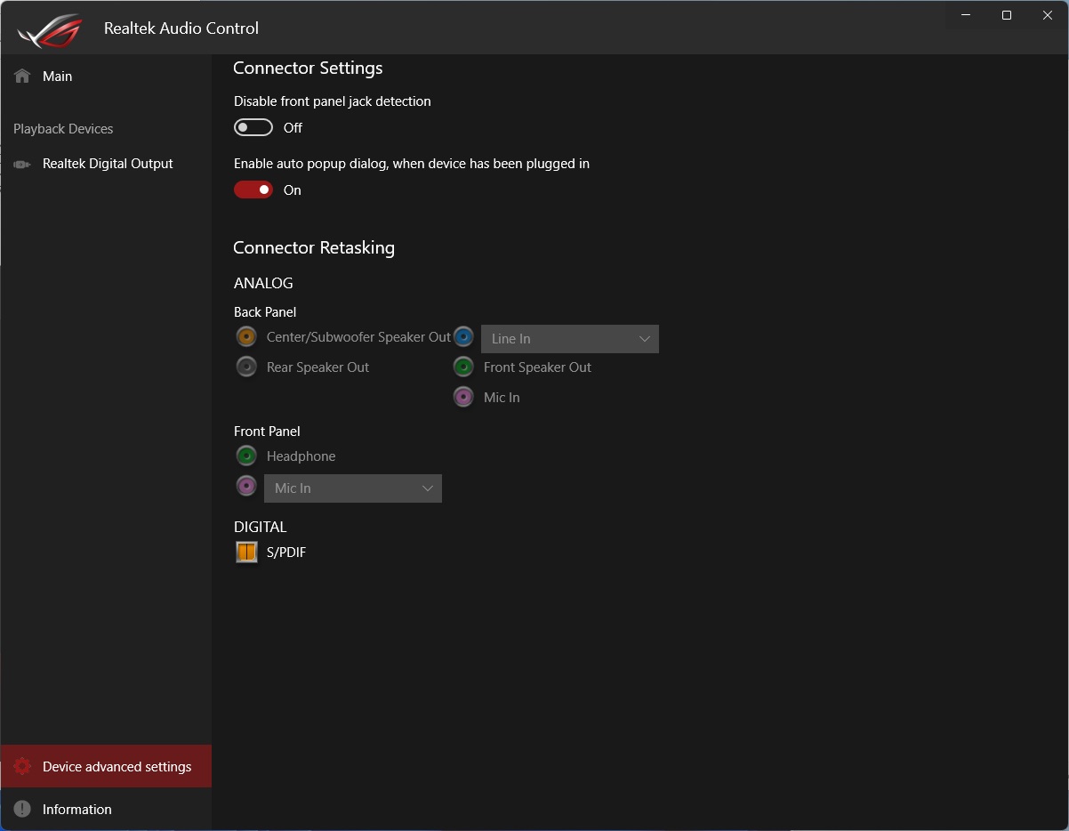Click the Rear Speaker Out label
Image resolution: width=1069 pixels, height=831 pixels.
tap(317, 367)
